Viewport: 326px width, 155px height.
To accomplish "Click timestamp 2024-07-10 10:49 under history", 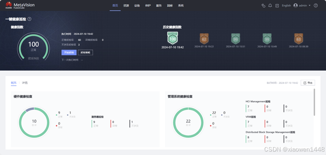I will tap(267, 47).
